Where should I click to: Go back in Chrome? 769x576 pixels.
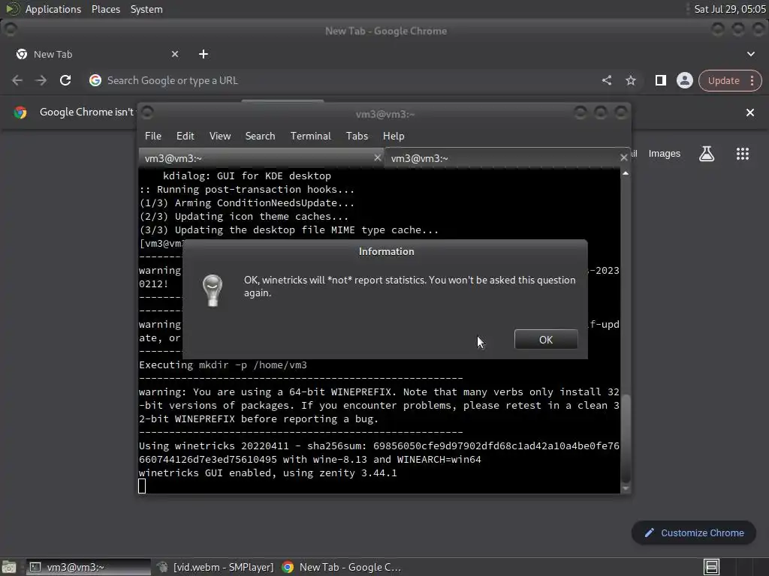[x=17, y=80]
